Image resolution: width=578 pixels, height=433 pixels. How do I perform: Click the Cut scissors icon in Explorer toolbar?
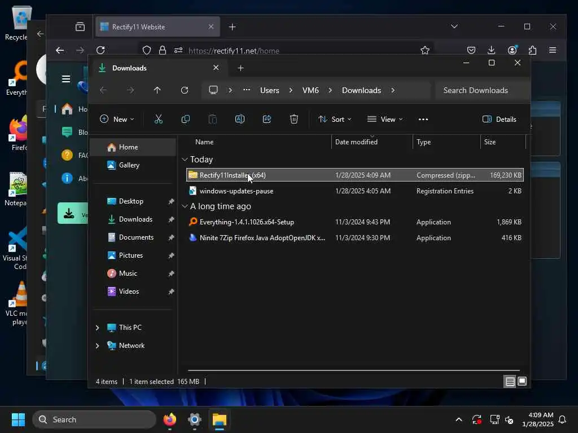click(x=158, y=119)
